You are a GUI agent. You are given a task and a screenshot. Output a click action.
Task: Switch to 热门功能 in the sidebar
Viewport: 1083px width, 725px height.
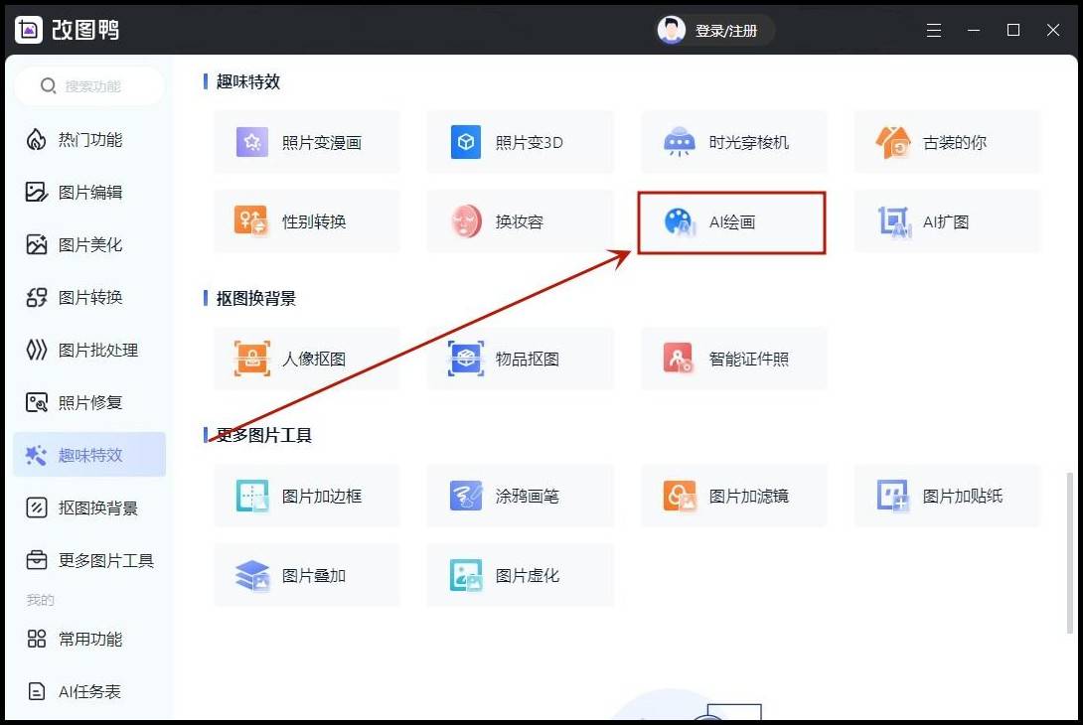coord(89,140)
